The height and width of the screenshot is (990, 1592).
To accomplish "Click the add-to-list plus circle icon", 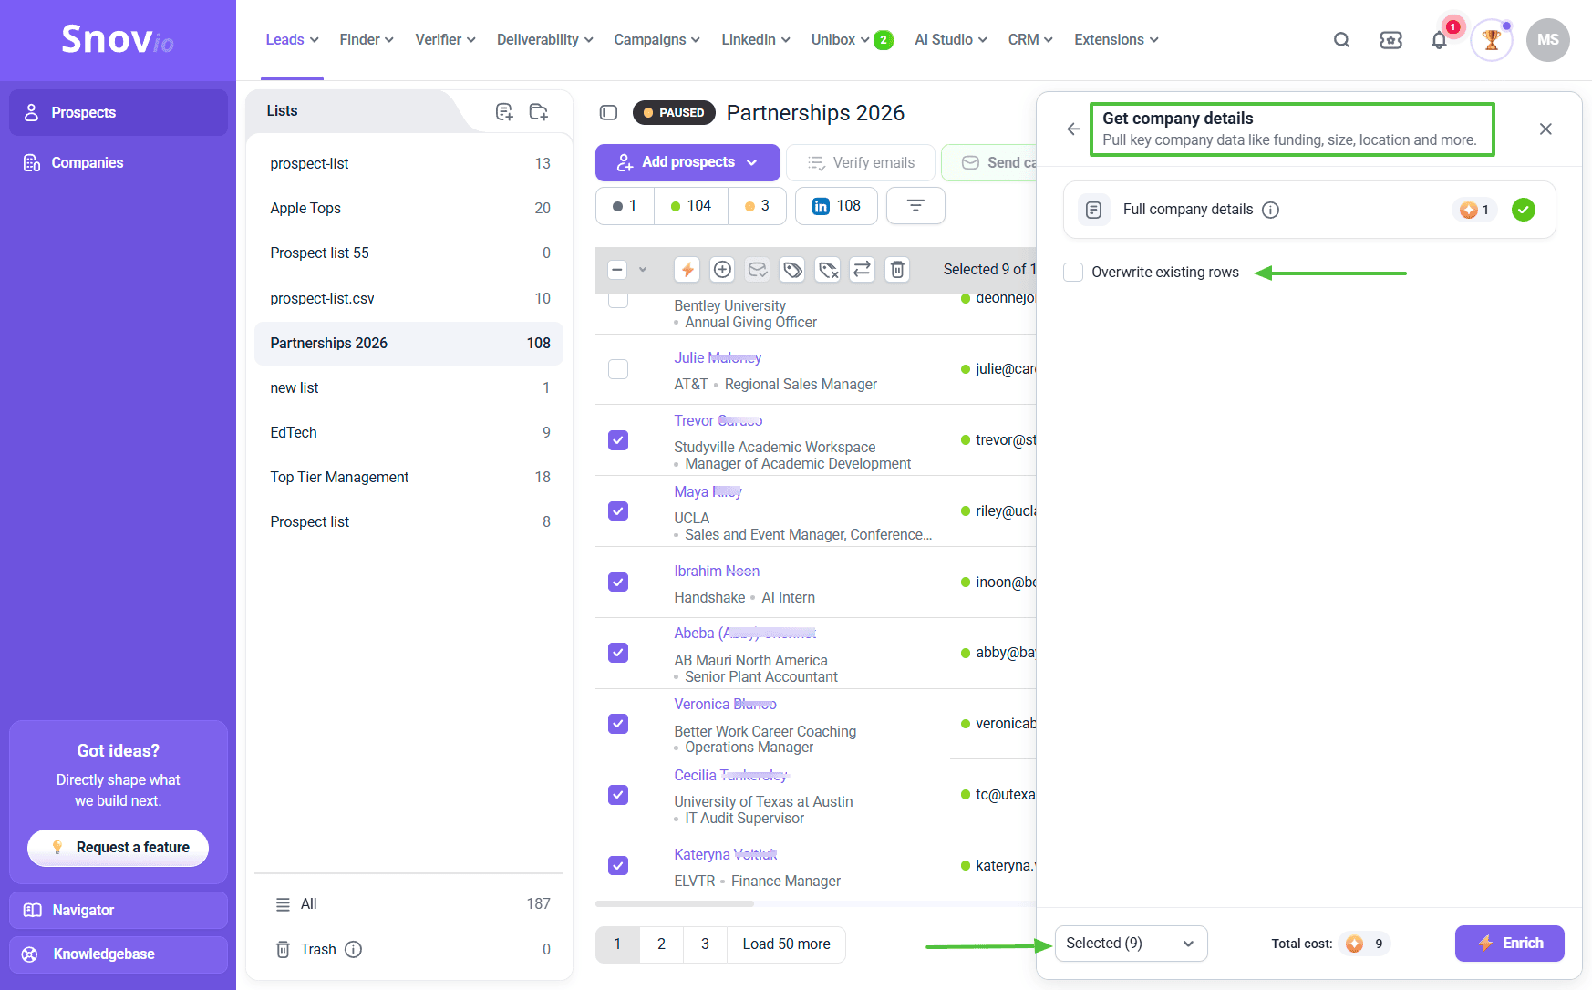I will coord(722,269).
